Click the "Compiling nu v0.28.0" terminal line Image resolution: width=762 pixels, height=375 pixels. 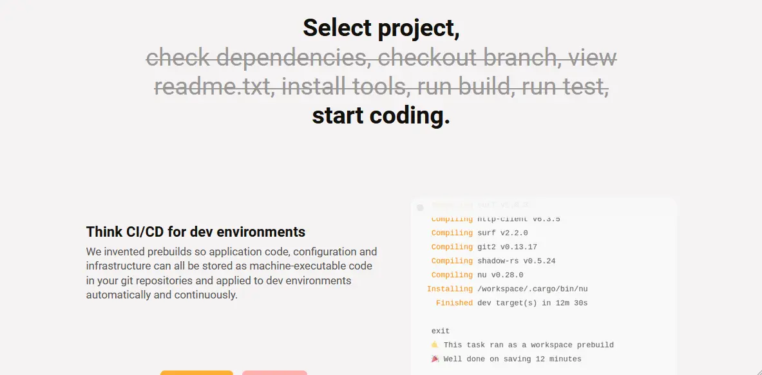coord(477,275)
